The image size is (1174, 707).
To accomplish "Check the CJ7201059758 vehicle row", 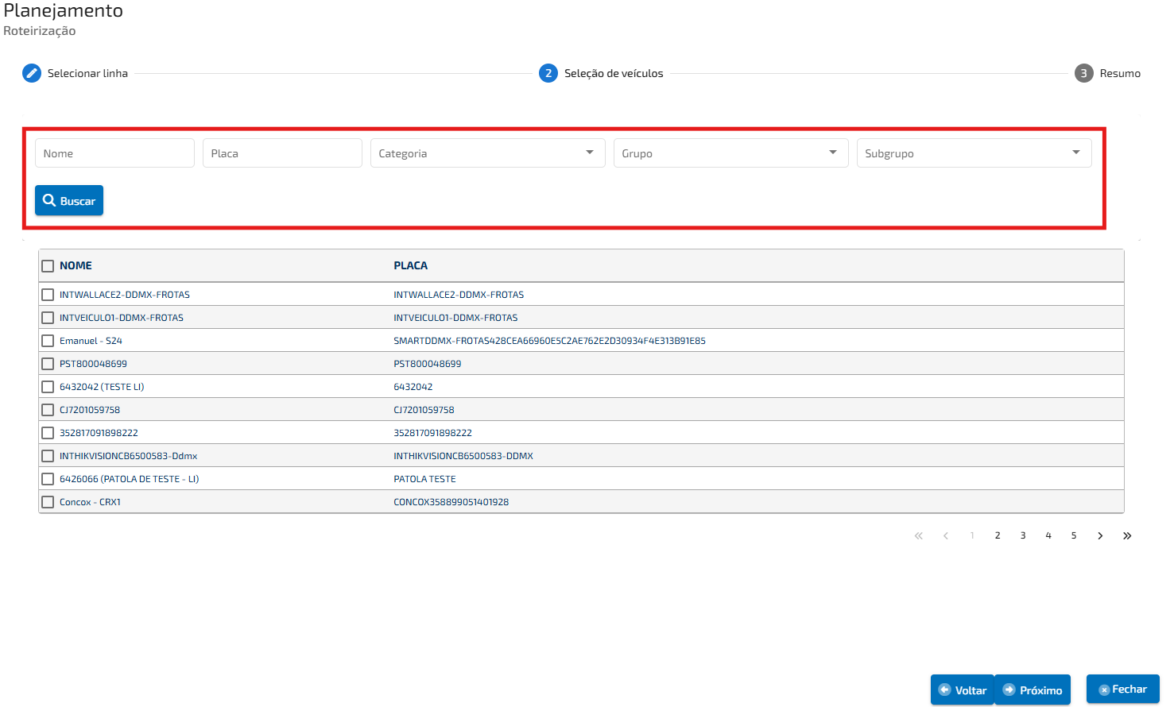I will coord(48,410).
